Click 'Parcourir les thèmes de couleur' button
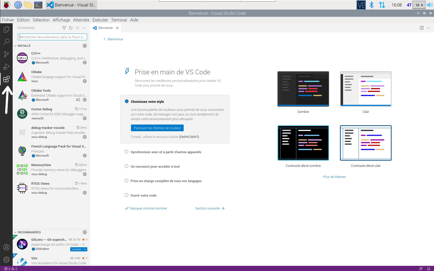Screen dimensions: 434x271 coord(157,128)
